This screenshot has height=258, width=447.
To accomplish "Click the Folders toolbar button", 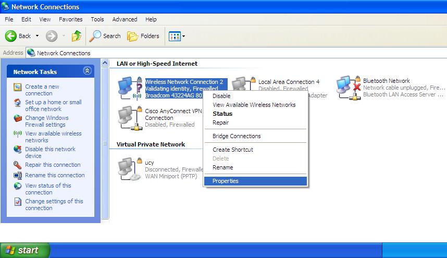I will pos(143,36).
